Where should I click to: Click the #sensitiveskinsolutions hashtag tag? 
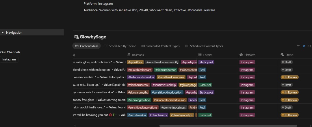[x=143, y=107]
